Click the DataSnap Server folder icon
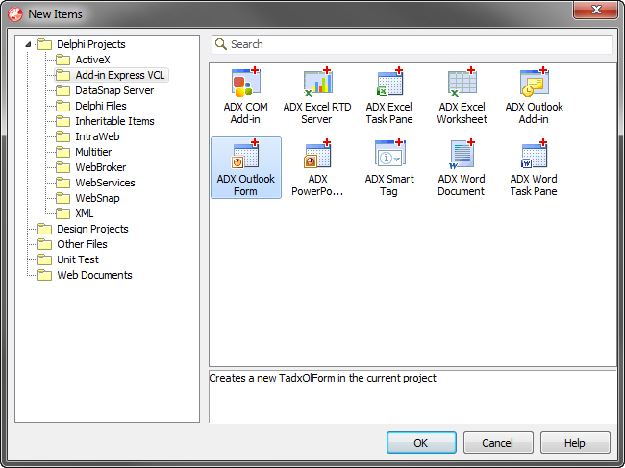The image size is (625, 468). pyautogui.click(x=62, y=90)
